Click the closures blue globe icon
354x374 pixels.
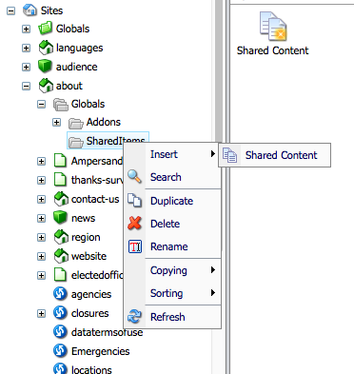click(60, 313)
